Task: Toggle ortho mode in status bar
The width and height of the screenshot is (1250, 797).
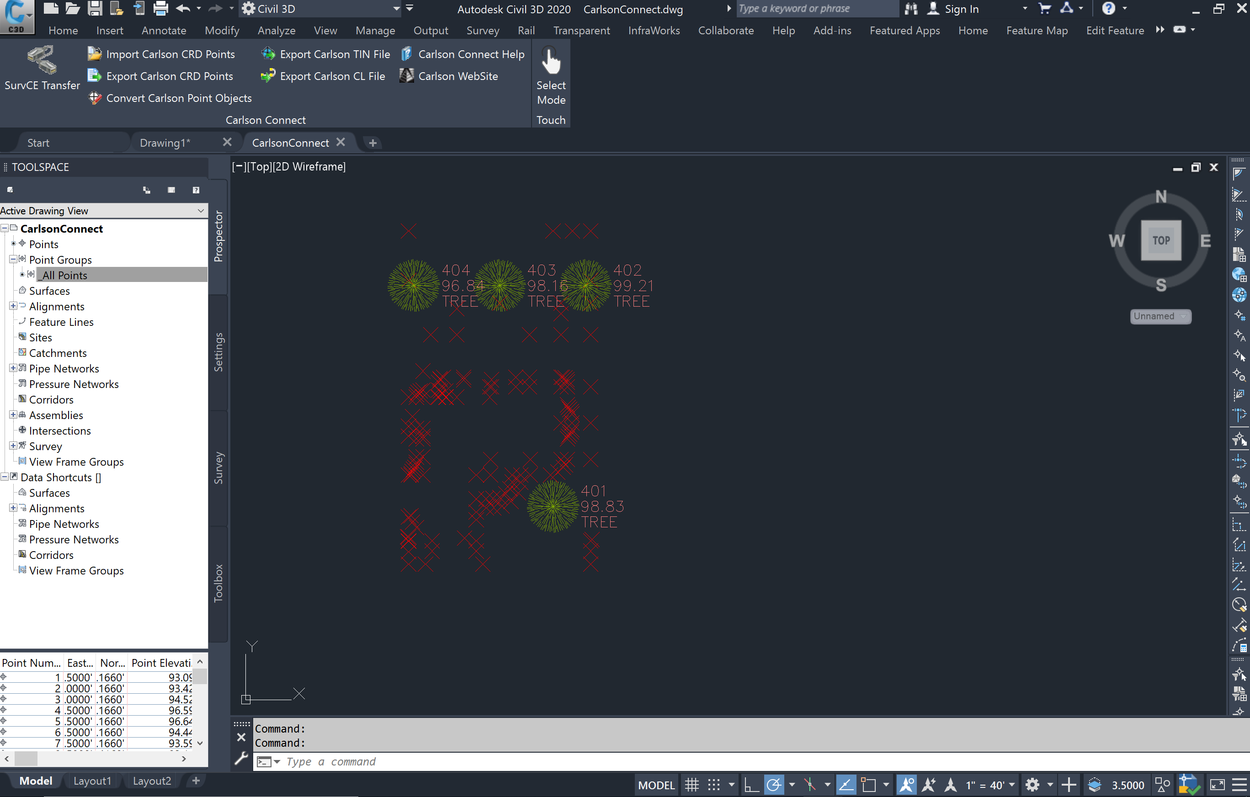Action: (751, 785)
